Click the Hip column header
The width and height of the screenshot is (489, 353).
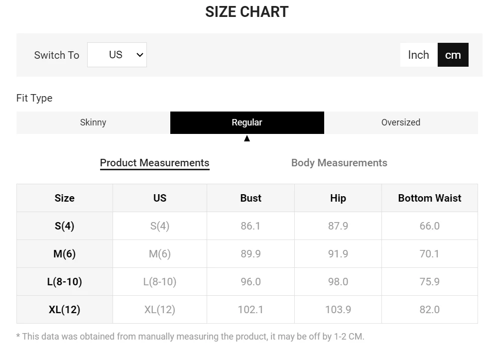[338, 198]
